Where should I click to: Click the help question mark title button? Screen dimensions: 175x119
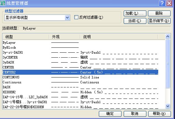pos(162,3)
